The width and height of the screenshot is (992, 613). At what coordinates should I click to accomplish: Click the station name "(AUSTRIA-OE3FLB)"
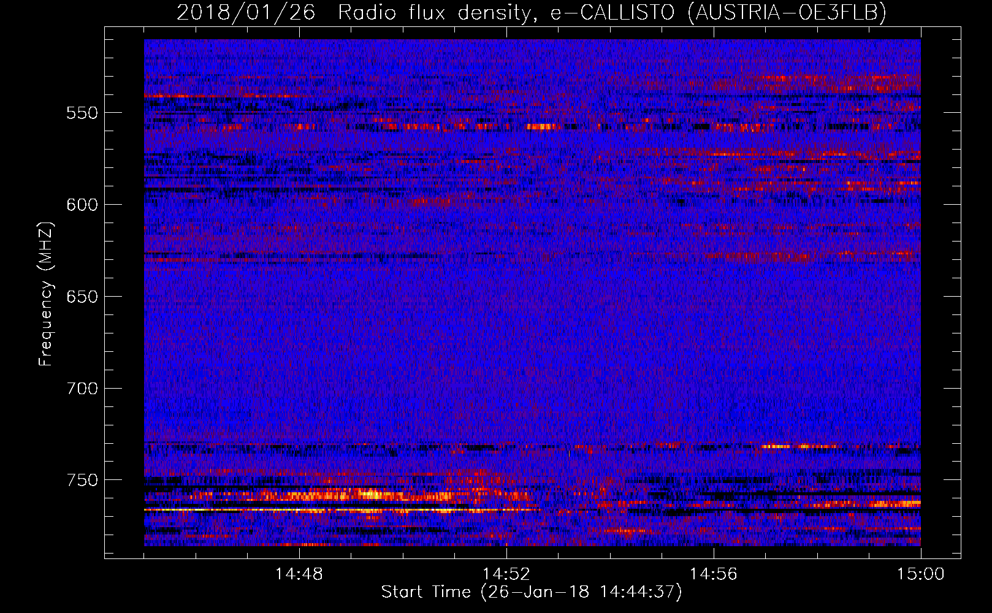click(787, 13)
